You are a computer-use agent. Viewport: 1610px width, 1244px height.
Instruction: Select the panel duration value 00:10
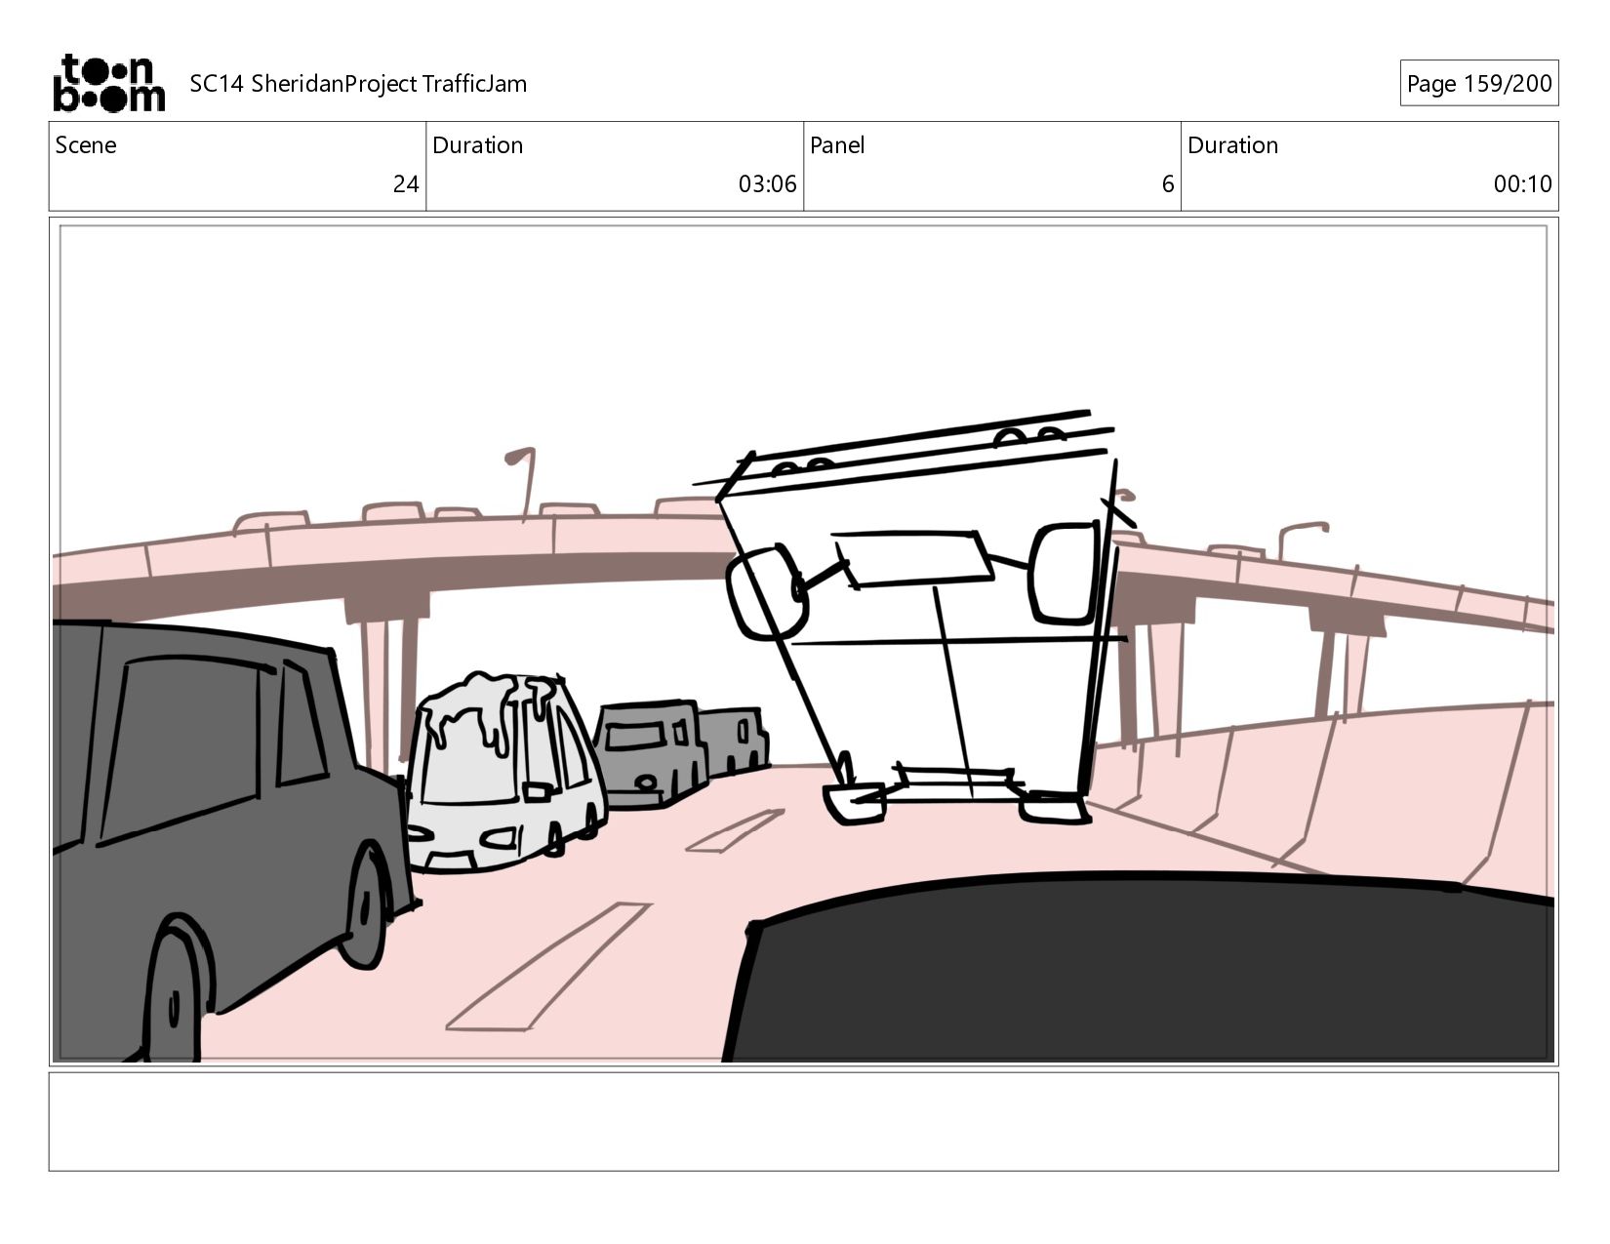(1522, 184)
